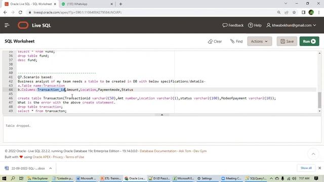Switch to Meeting C... taskbar item
Viewport: 324px width, 182px height.
(x=231, y=178)
